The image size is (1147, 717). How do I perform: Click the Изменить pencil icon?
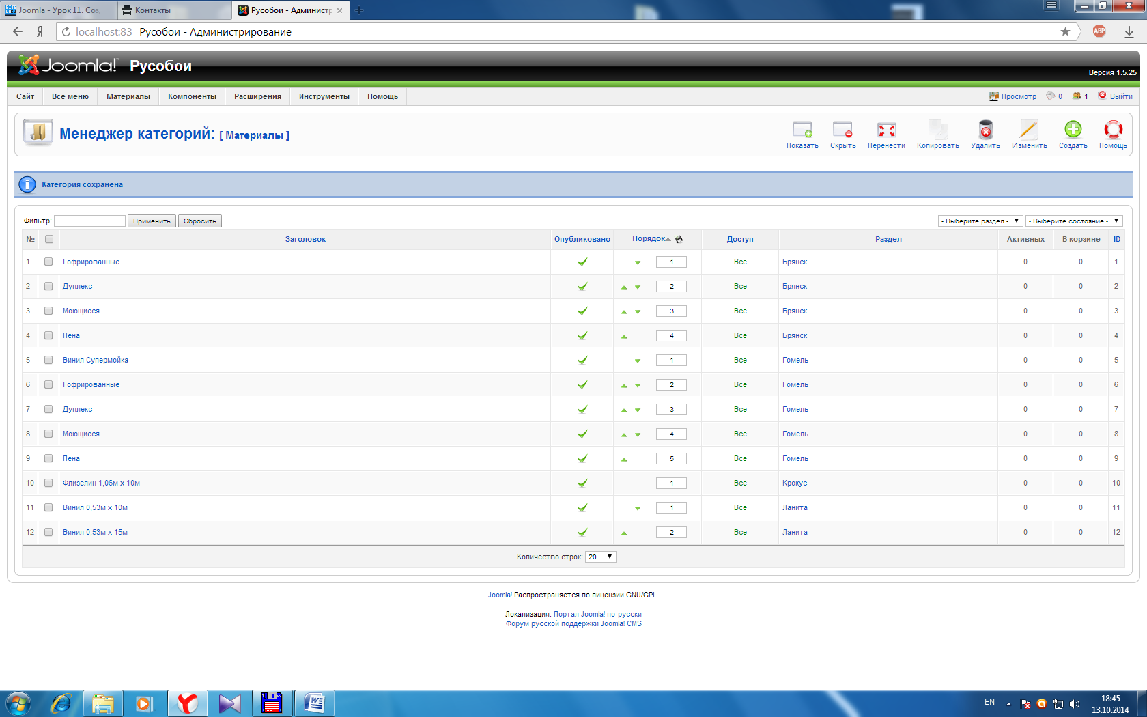point(1029,130)
